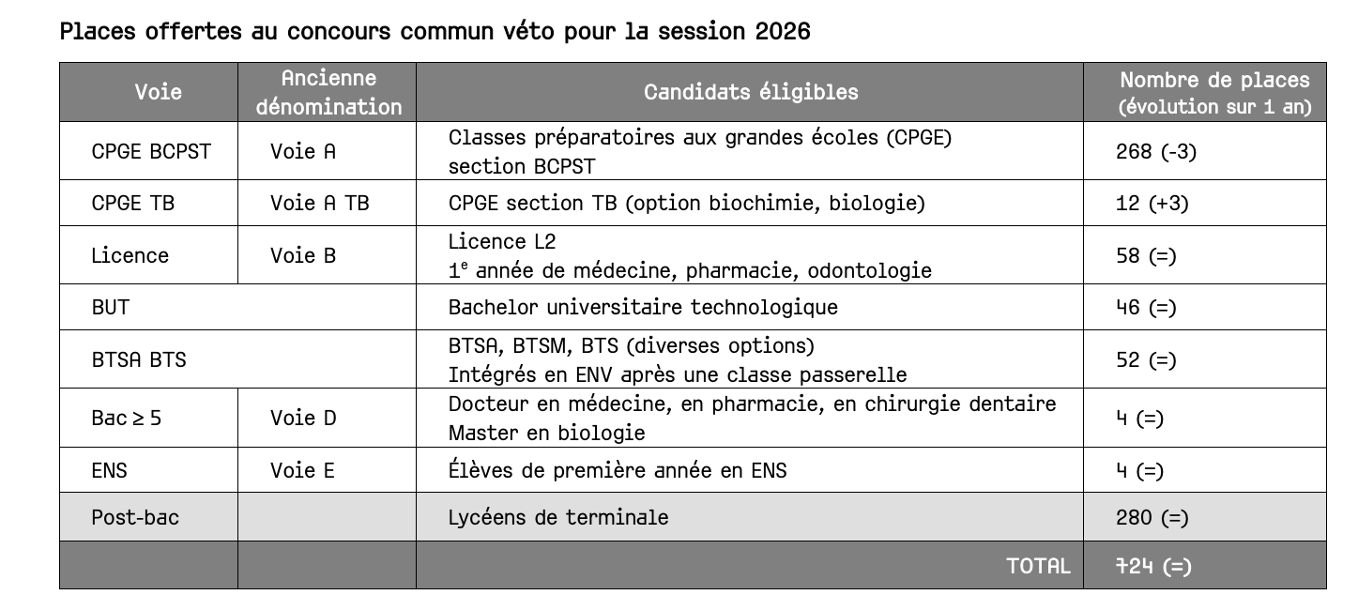This screenshot has width=1358, height=610.
Task: Click the "Voie D" cell
Action: 302,418
